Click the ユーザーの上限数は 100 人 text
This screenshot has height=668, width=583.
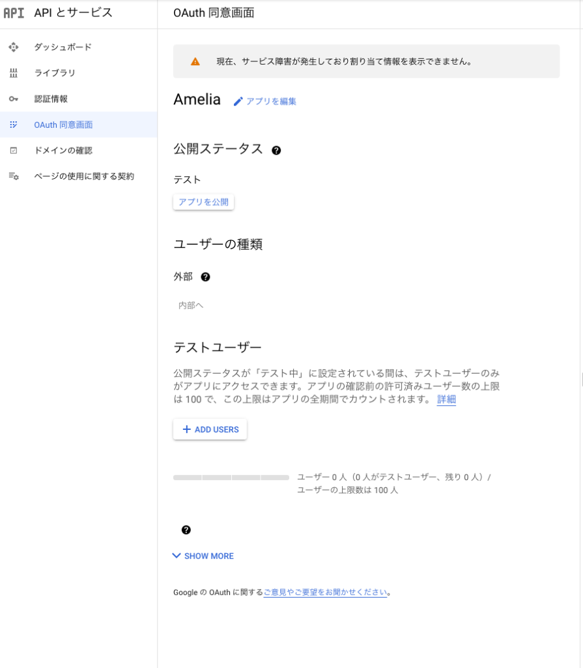point(347,490)
